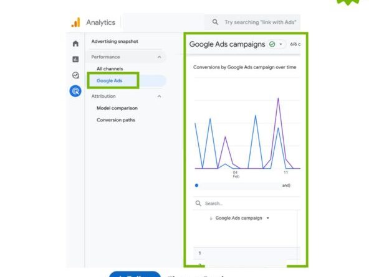Click the top search field 'Try searching link with Ads'
Image resolution: width=374 pixels, height=277 pixels.
[253, 22]
